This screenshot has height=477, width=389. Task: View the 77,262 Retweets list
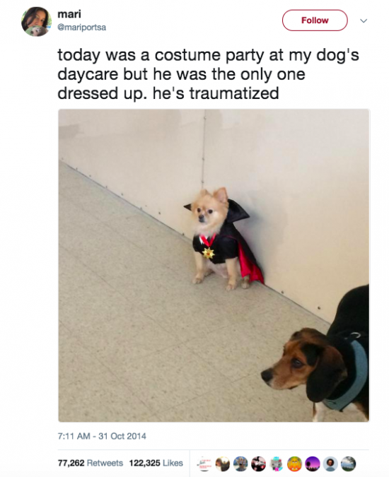coord(91,463)
